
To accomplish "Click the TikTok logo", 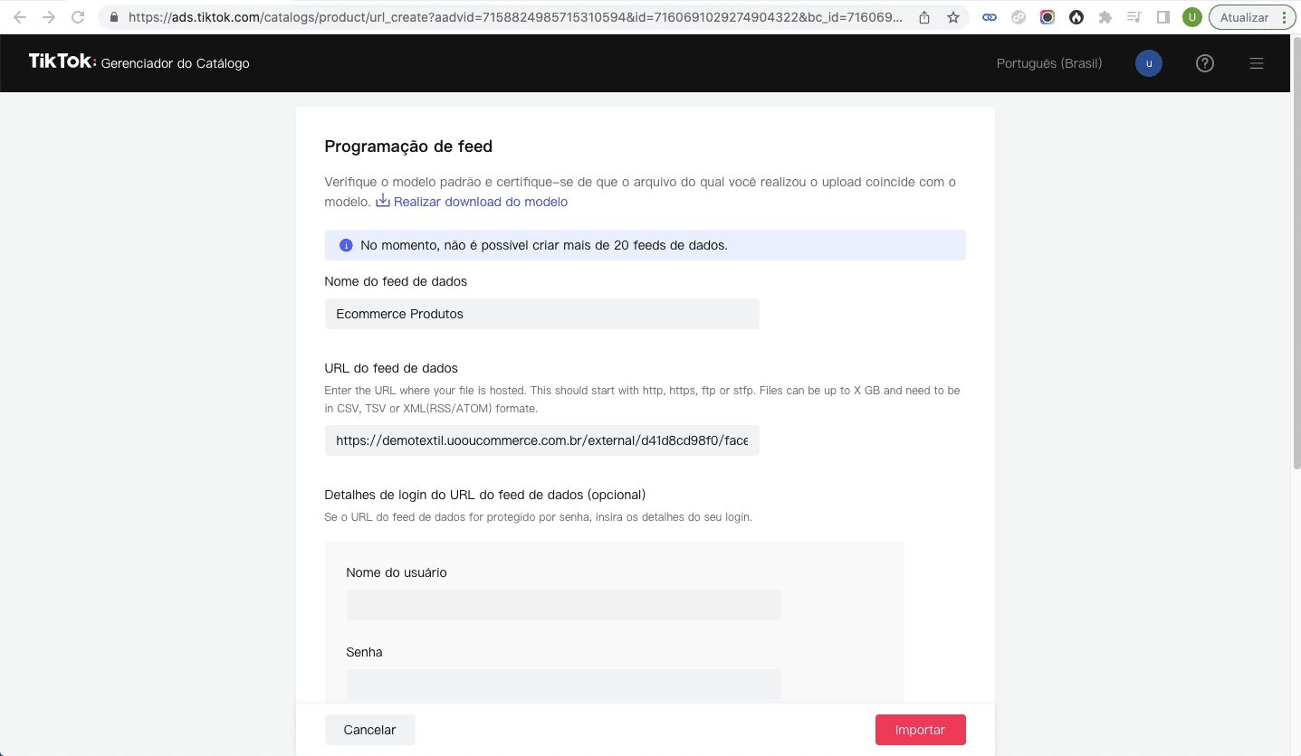I will click(x=62, y=61).
